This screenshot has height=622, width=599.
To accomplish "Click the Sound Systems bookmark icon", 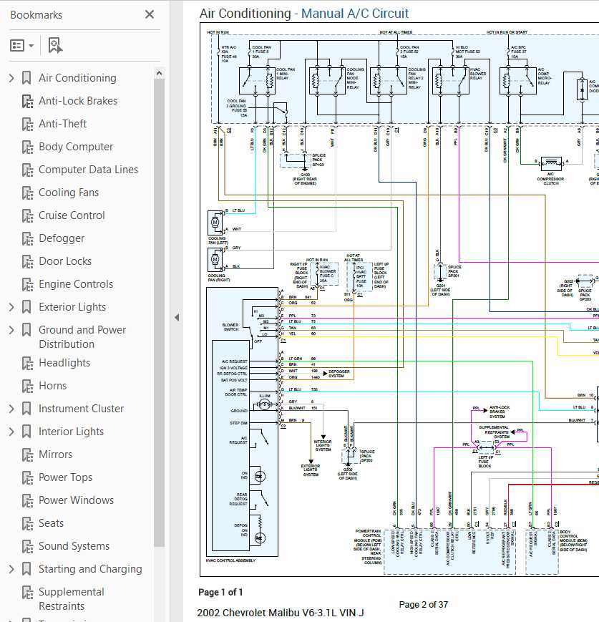I will click(x=27, y=547).
